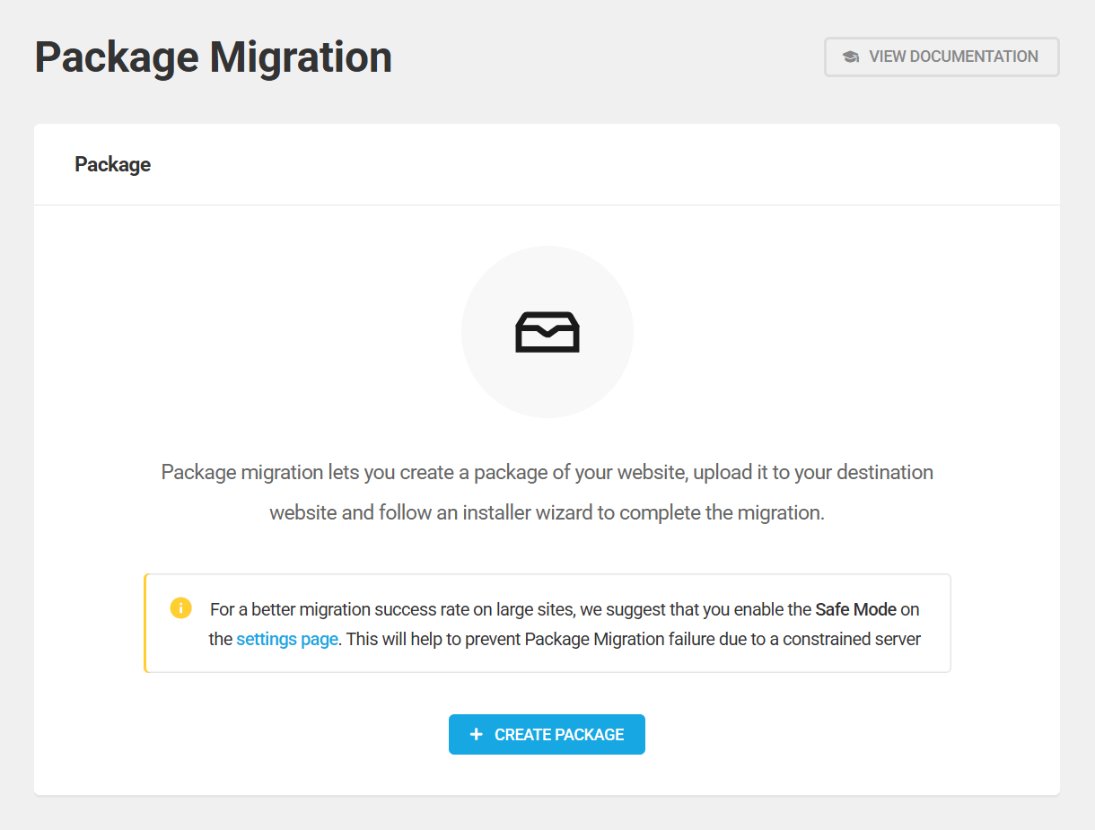Screen dimensions: 1095x830
Task: Click the info symbol beside the Safe Mode tip
Action: [180, 607]
